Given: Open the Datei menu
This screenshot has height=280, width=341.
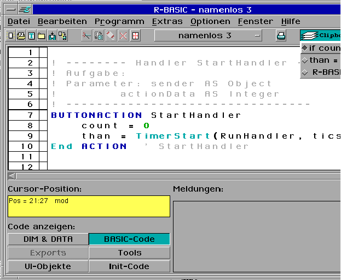Looking at the screenshot, I should click(x=19, y=21).
